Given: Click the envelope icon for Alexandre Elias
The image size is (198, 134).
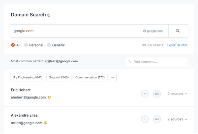Looking at the screenshot, I should 157,119.
